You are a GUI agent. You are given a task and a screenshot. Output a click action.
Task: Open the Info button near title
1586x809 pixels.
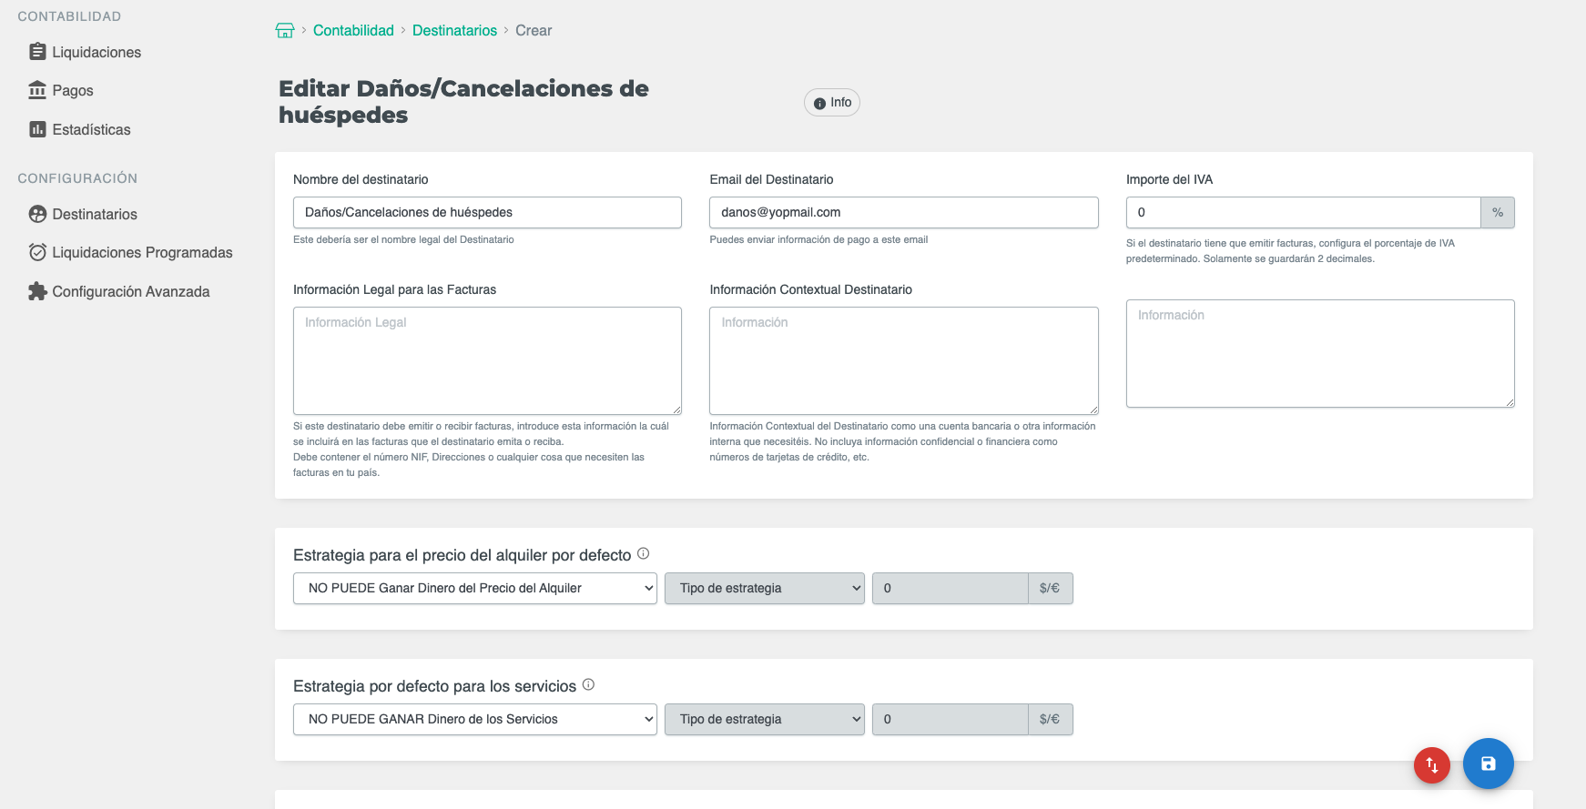pos(832,103)
